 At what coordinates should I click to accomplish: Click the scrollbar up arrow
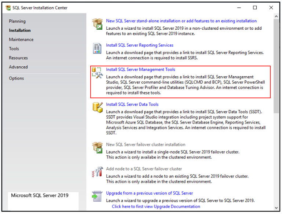pyautogui.click(x=276, y=16)
